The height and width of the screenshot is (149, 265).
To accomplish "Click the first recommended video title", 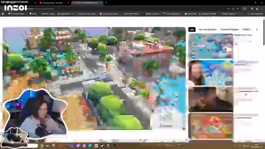I will click(x=243, y=35).
